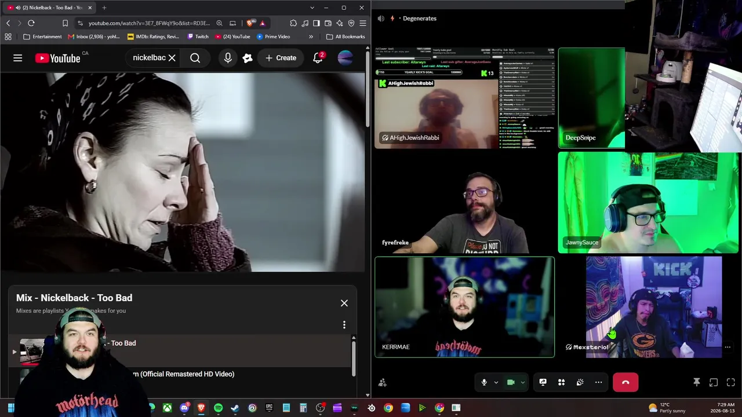Go back in the browser
Screen dimensions: 742x417
[x=8, y=23]
